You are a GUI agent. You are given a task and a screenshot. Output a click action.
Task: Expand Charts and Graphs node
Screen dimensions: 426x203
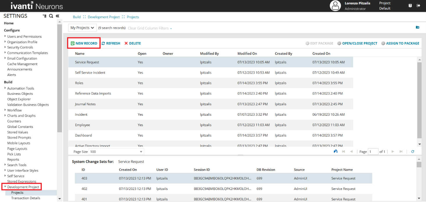tap(5, 115)
